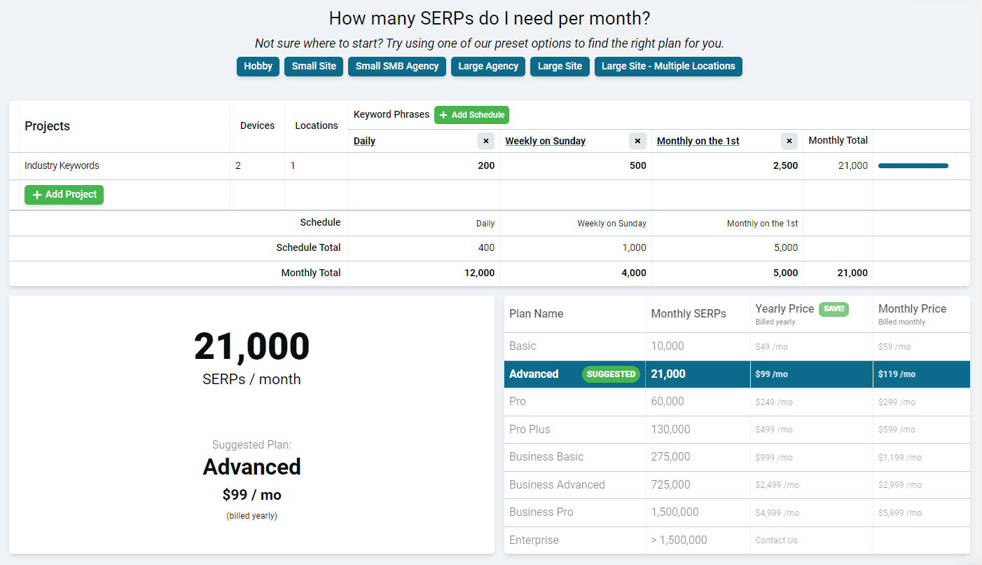Click the Add Project button
The width and height of the screenshot is (982, 565).
click(x=64, y=195)
